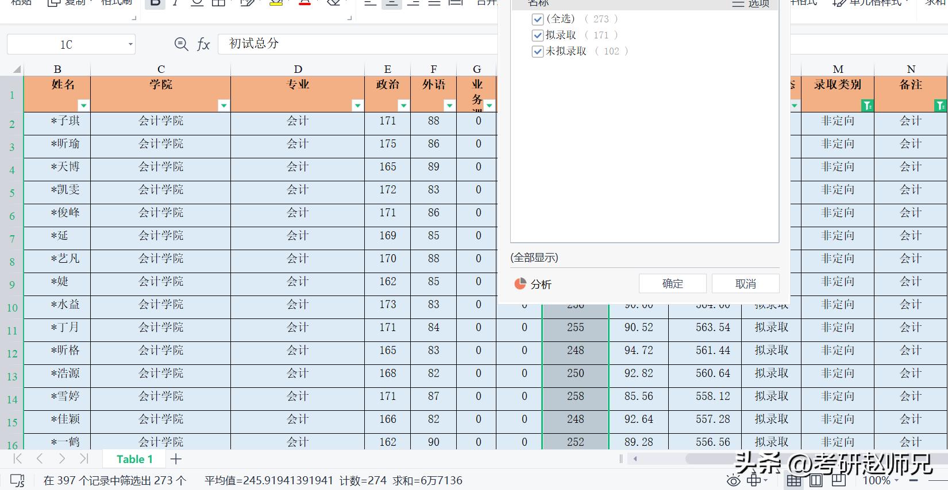Viewport: 948px width, 490px height.
Task: Click the select-all corner triangle of the sheet
Action: point(17,70)
